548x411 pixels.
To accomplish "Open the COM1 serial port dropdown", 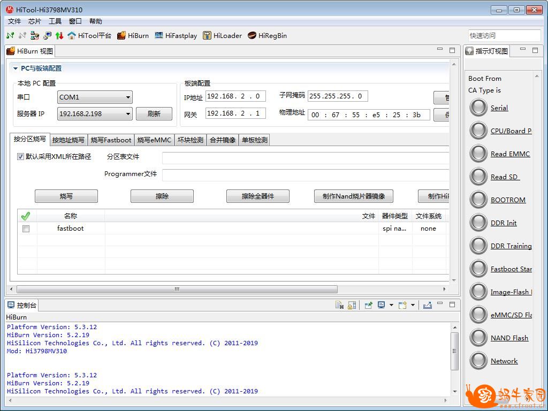I will pos(95,97).
